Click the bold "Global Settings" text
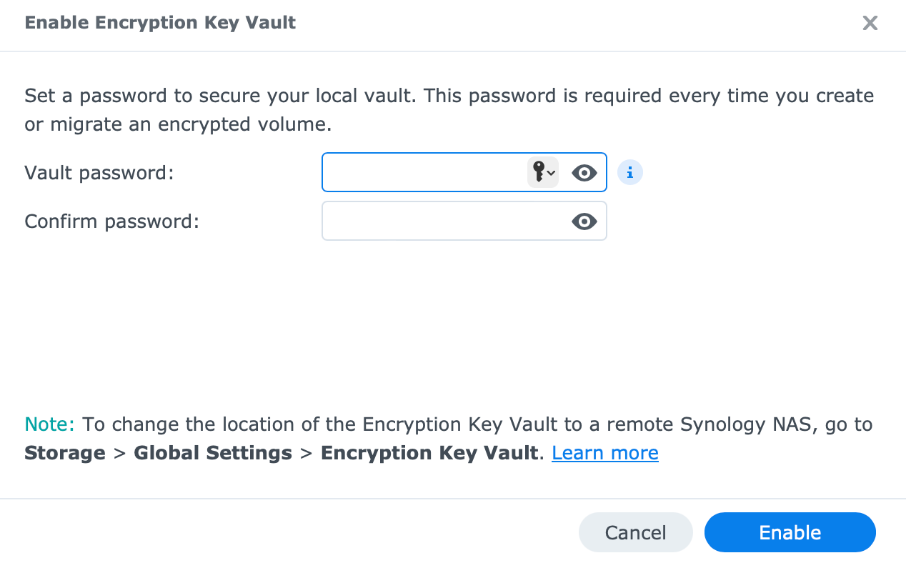The height and width of the screenshot is (563, 906). click(213, 453)
